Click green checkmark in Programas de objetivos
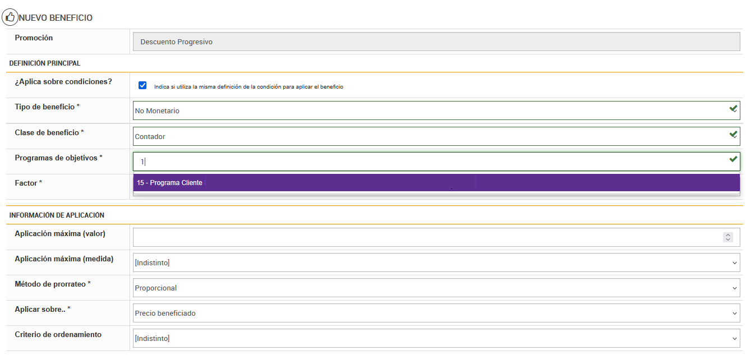The height and width of the screenshot is (355, 746). coord(733,159)
